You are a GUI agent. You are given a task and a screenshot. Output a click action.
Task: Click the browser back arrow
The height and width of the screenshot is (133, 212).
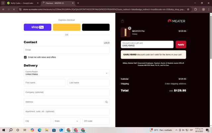tap(3, 9)
